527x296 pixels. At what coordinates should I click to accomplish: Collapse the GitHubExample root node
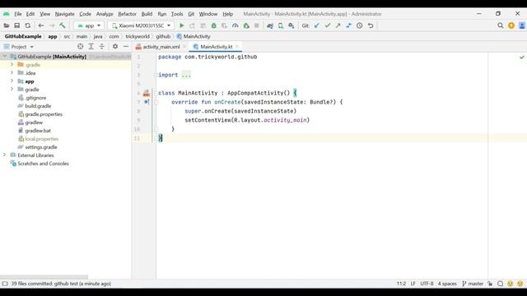(5, 57)
